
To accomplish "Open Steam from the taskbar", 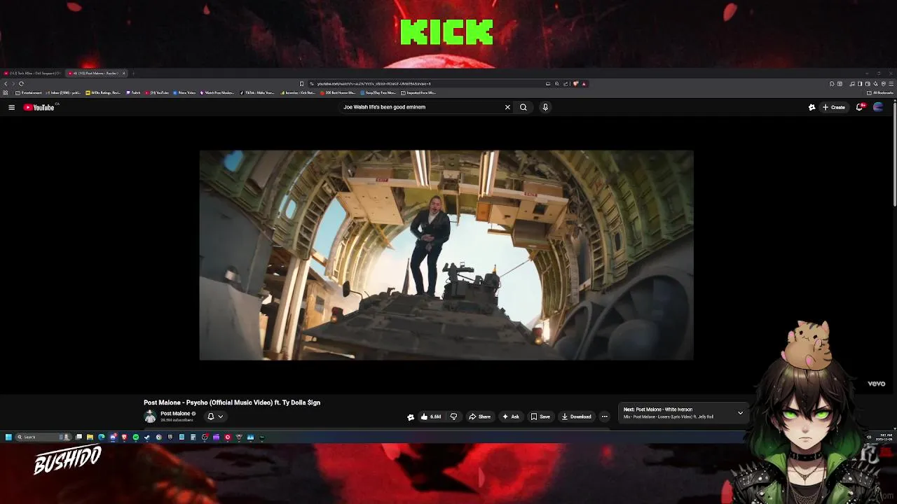I will 146,437.
